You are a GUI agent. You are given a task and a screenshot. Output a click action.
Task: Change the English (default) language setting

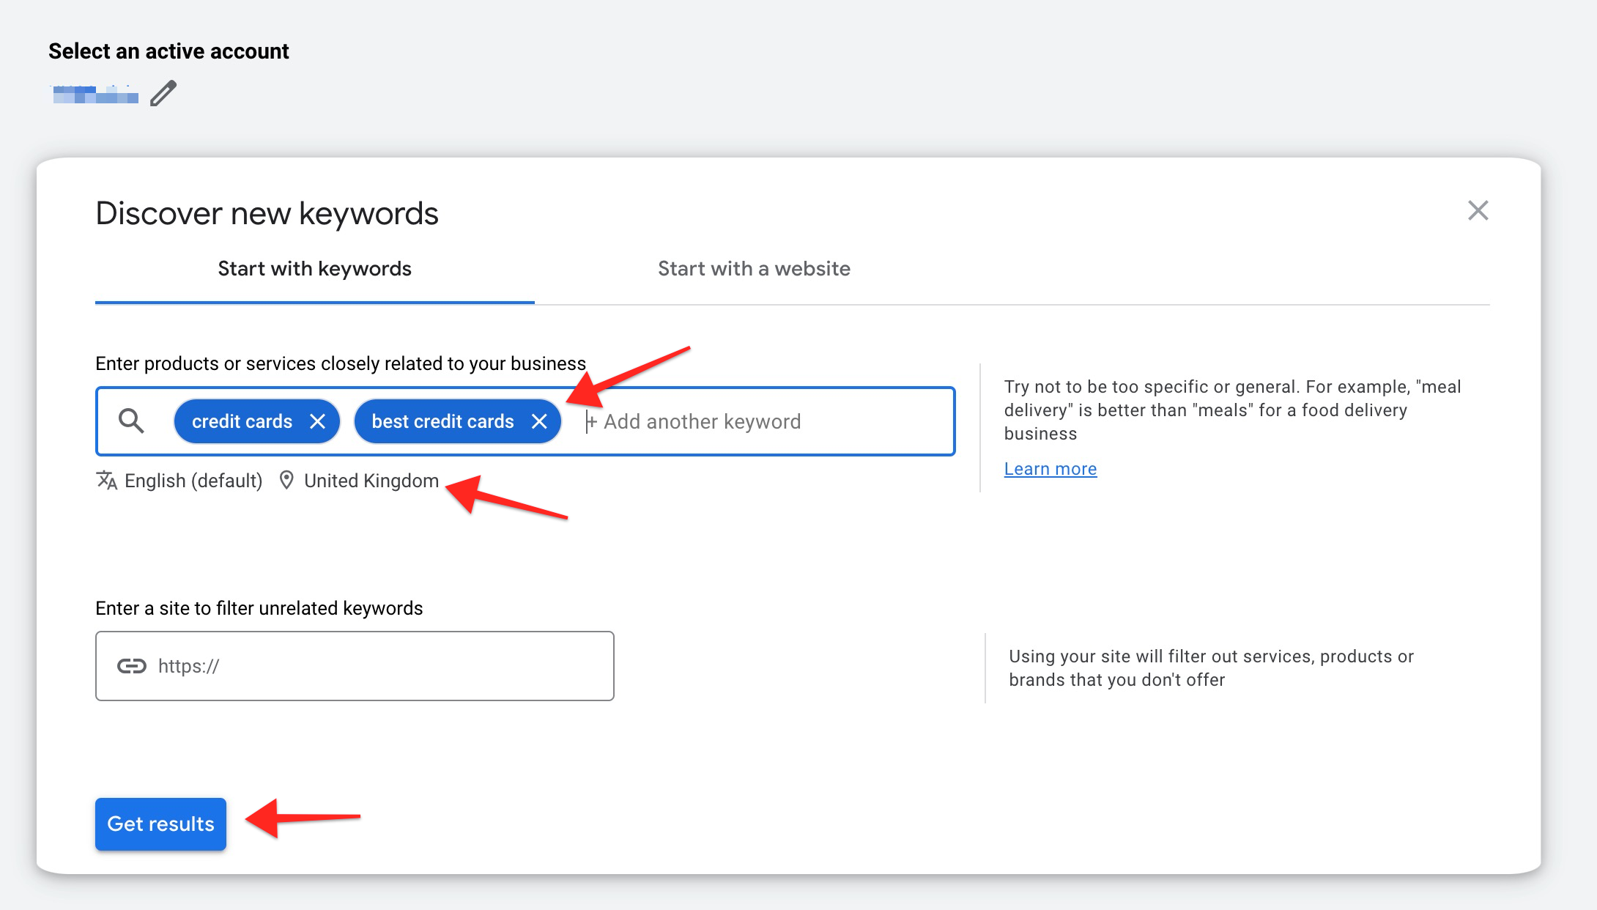pos(193,481)
